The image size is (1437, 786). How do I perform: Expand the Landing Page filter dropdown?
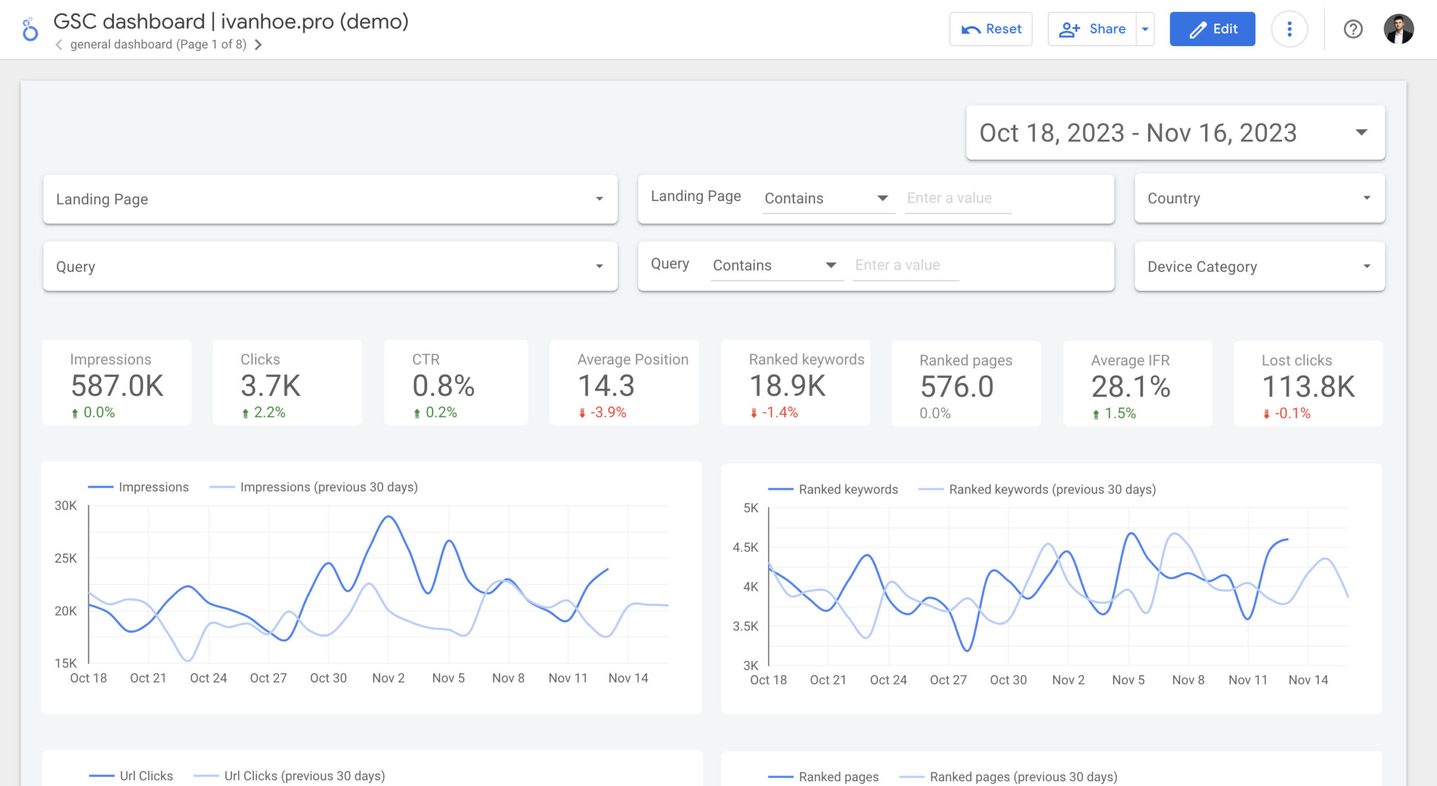click(330, 199)
